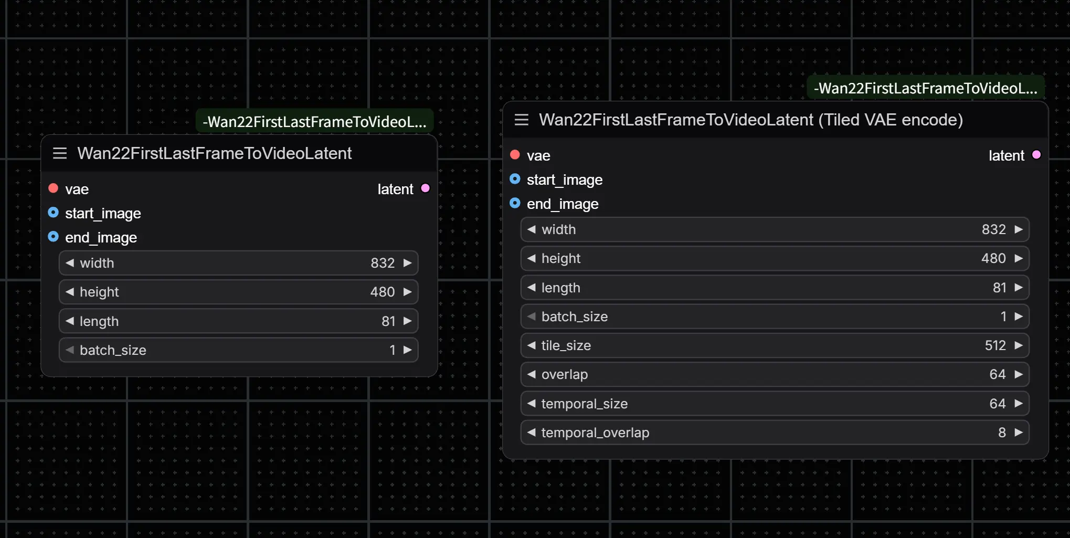Decrease the overlap value from 64

pyautogui.click(x=531, y=374)
